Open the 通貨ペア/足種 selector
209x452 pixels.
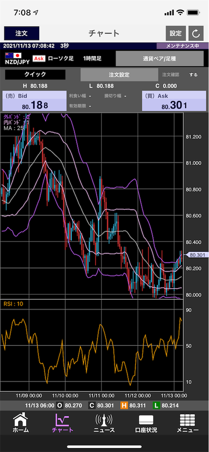[x=160, y=59]
